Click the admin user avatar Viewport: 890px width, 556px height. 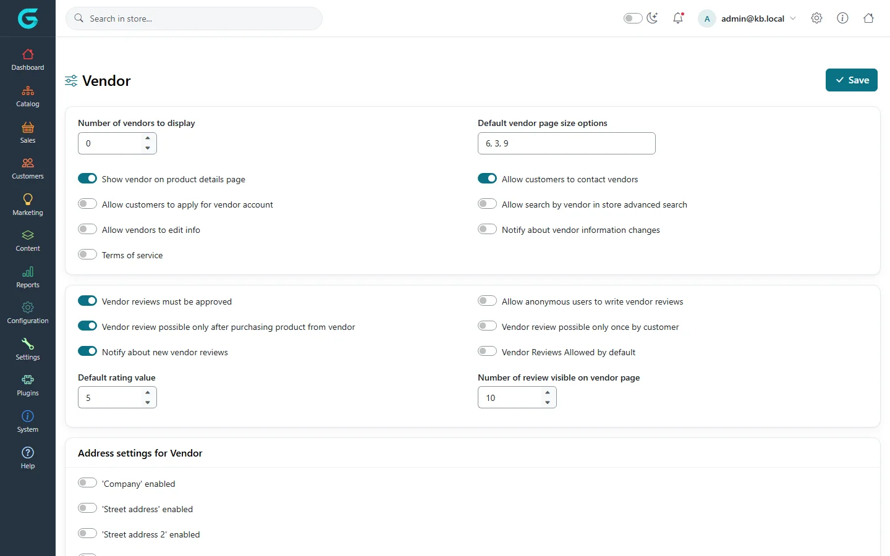pyautogui.click(x=707, y=19)
